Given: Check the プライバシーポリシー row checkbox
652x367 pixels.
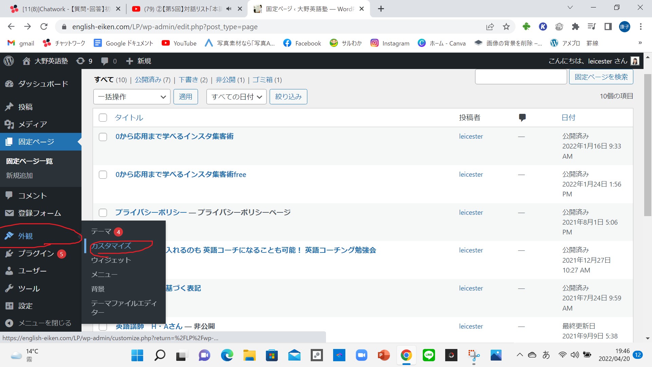Looking at the screenshot, I should click(103, 213).
